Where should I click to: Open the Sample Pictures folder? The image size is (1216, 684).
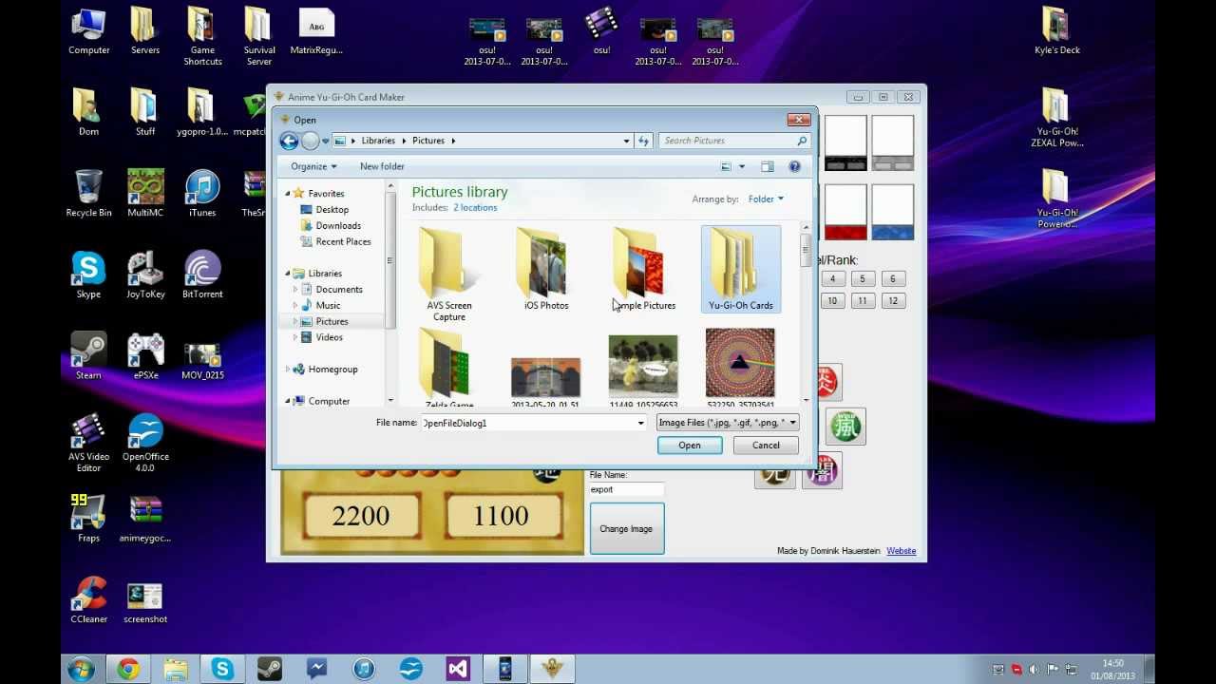[x=643, y=270]
